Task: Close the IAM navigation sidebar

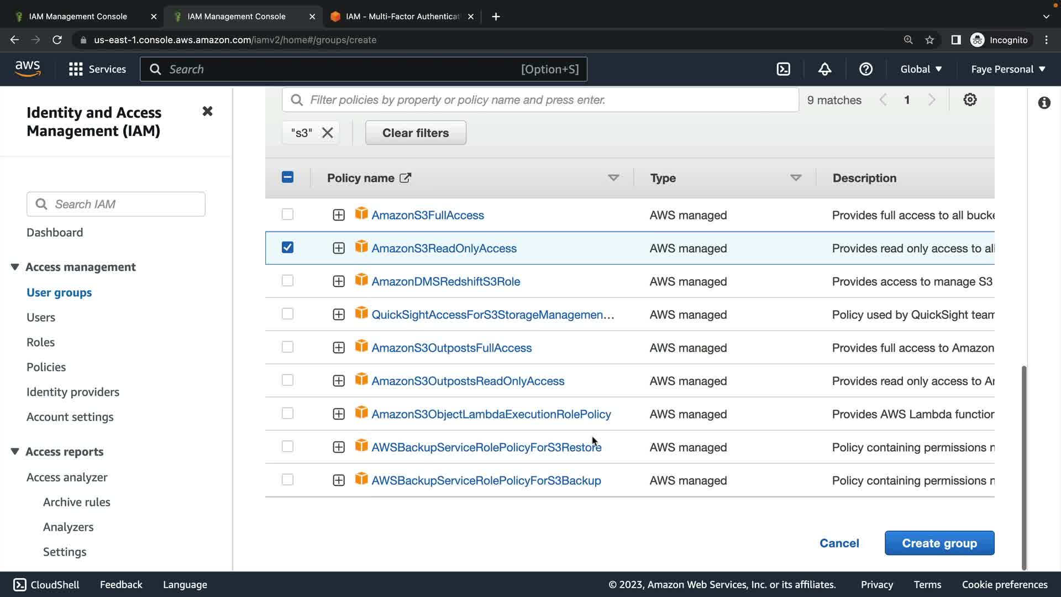Action: click(x=207, y=112)
